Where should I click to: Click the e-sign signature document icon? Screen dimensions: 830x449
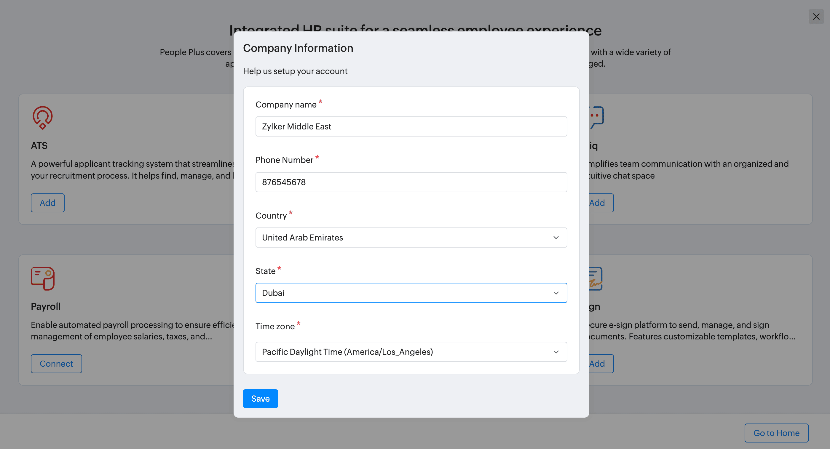(595, 278)
